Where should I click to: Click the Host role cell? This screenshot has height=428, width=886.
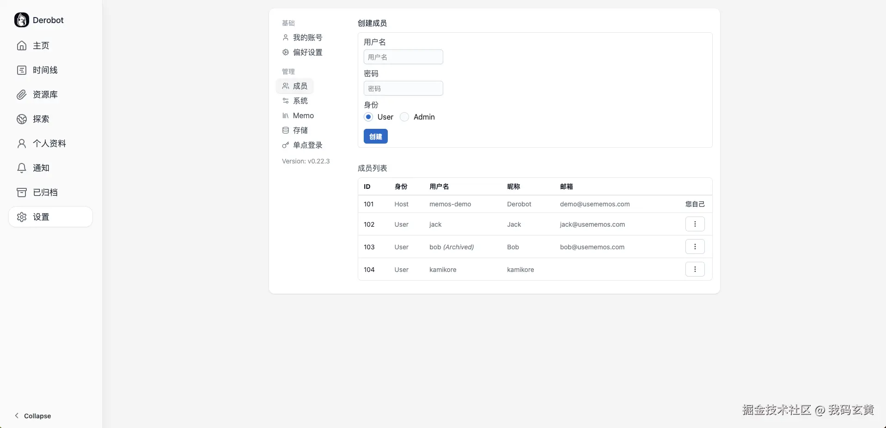pyautogui.click(x=401, y=204)
